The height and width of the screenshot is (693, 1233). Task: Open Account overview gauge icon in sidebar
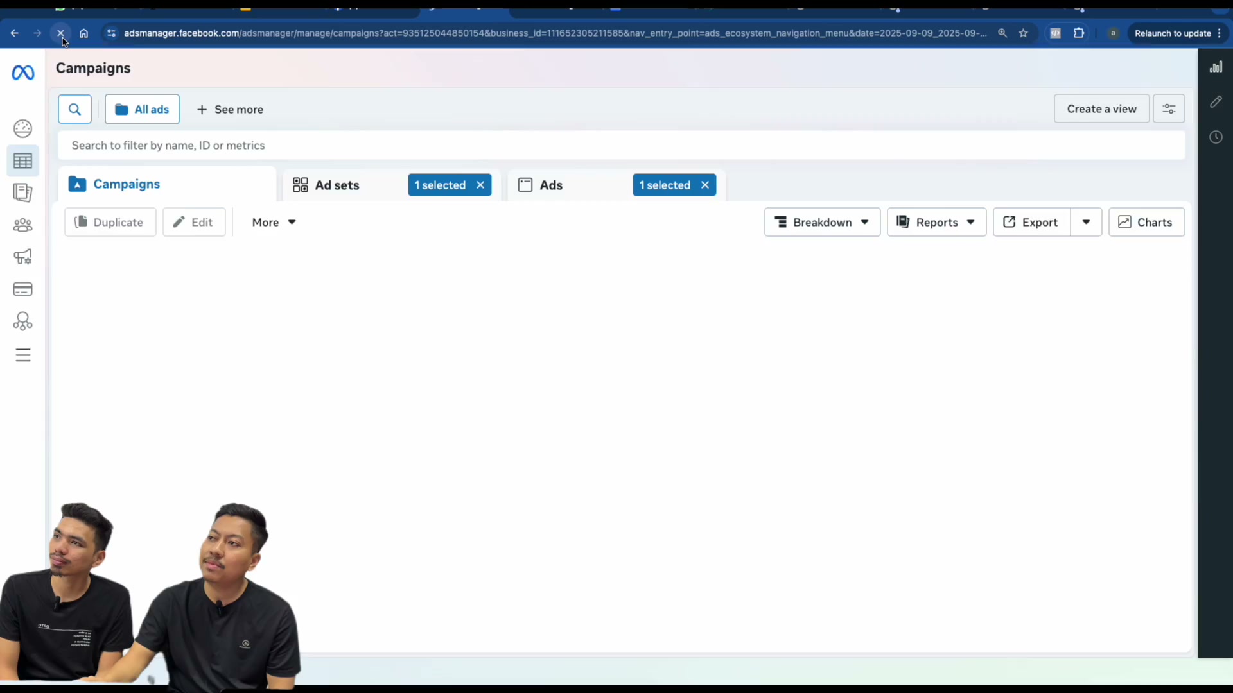22,128
